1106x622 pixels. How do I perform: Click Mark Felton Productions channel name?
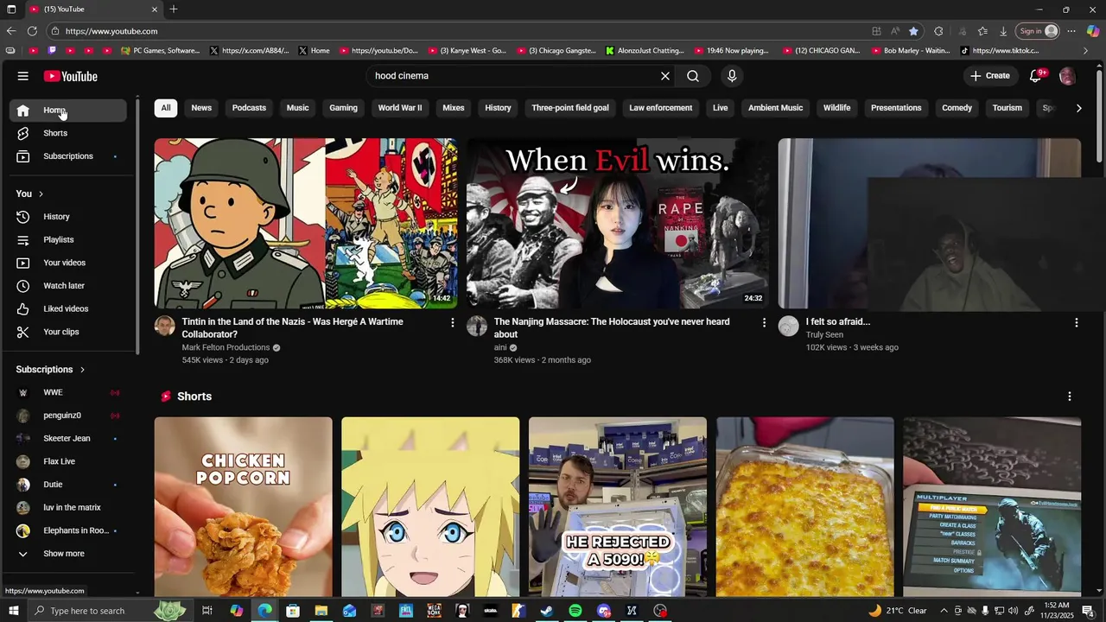(x=226, y=347)
